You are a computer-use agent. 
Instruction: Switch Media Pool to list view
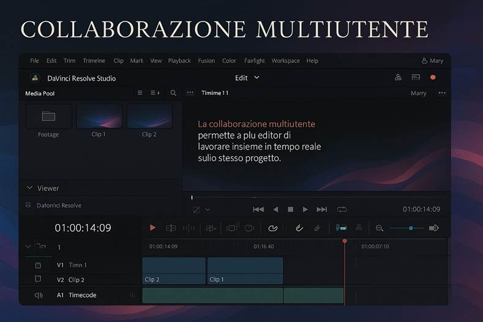tap(140, 93)
